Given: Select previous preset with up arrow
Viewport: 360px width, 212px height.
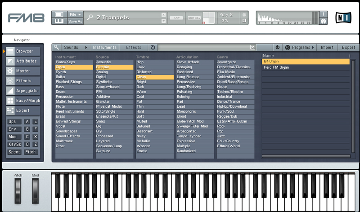Looking at the screenshot, I should (163, 15).
